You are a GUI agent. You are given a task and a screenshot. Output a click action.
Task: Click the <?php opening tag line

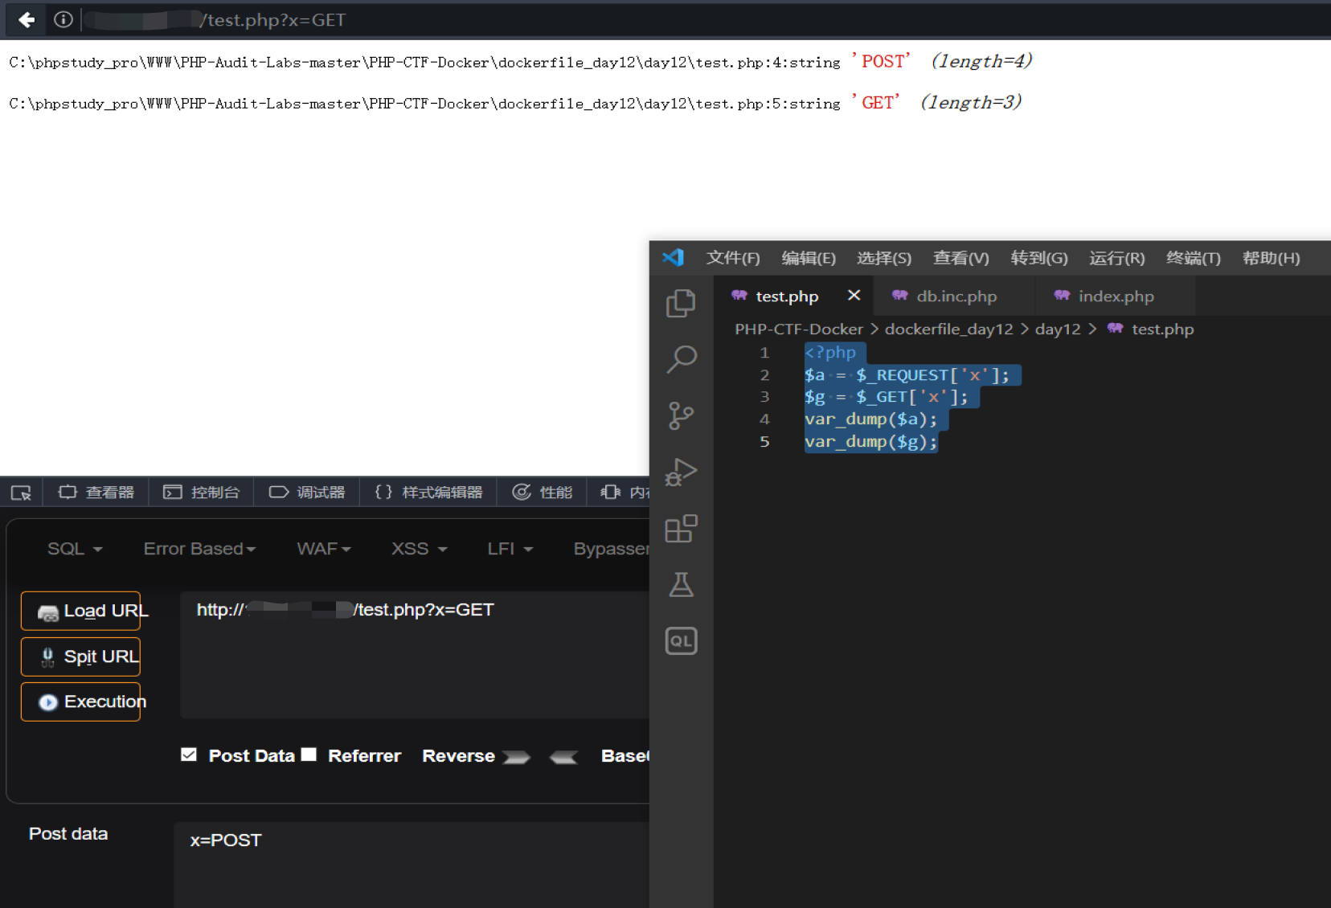pos(830,352)
